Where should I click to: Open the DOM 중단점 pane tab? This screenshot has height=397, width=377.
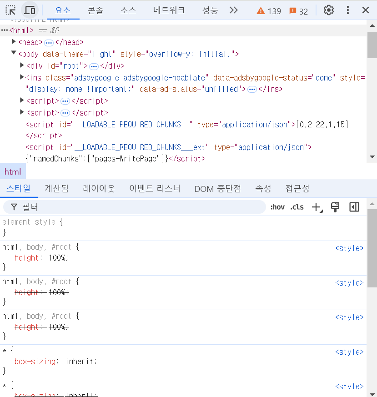(x=217, y=188)
